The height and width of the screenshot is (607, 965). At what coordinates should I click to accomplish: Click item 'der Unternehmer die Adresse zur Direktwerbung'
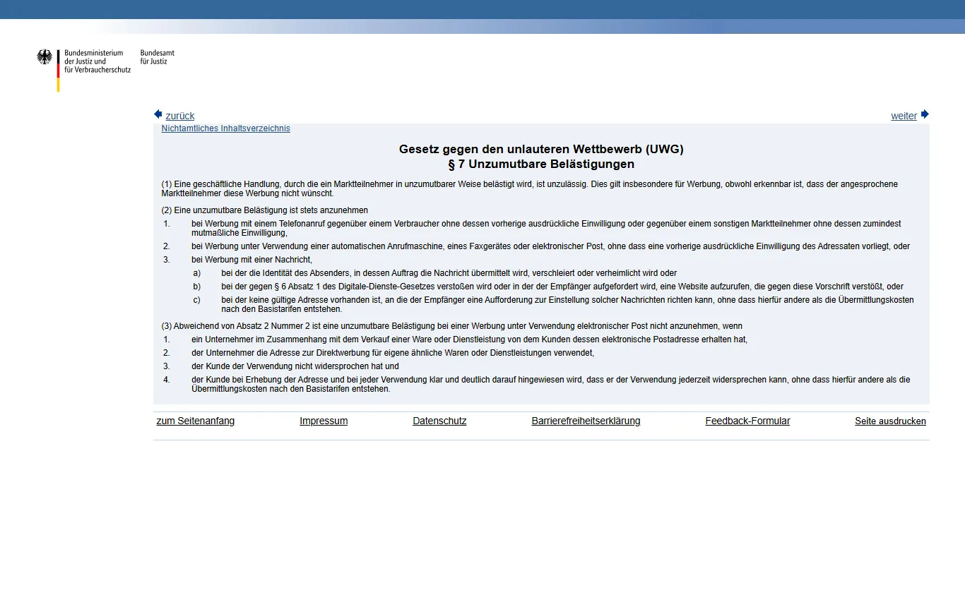(393, 353)
